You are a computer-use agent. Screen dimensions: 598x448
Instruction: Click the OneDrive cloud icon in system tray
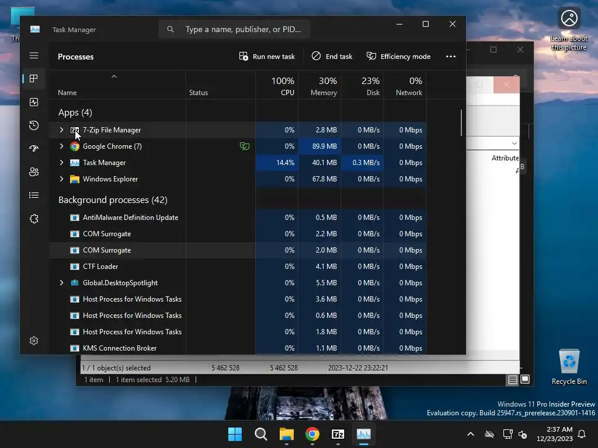489,434
